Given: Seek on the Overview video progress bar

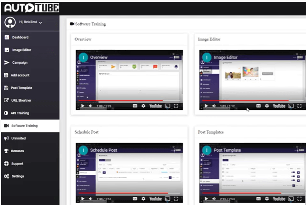Looking at the screenshot, I should pyautogui.click(x=129, y=100).
